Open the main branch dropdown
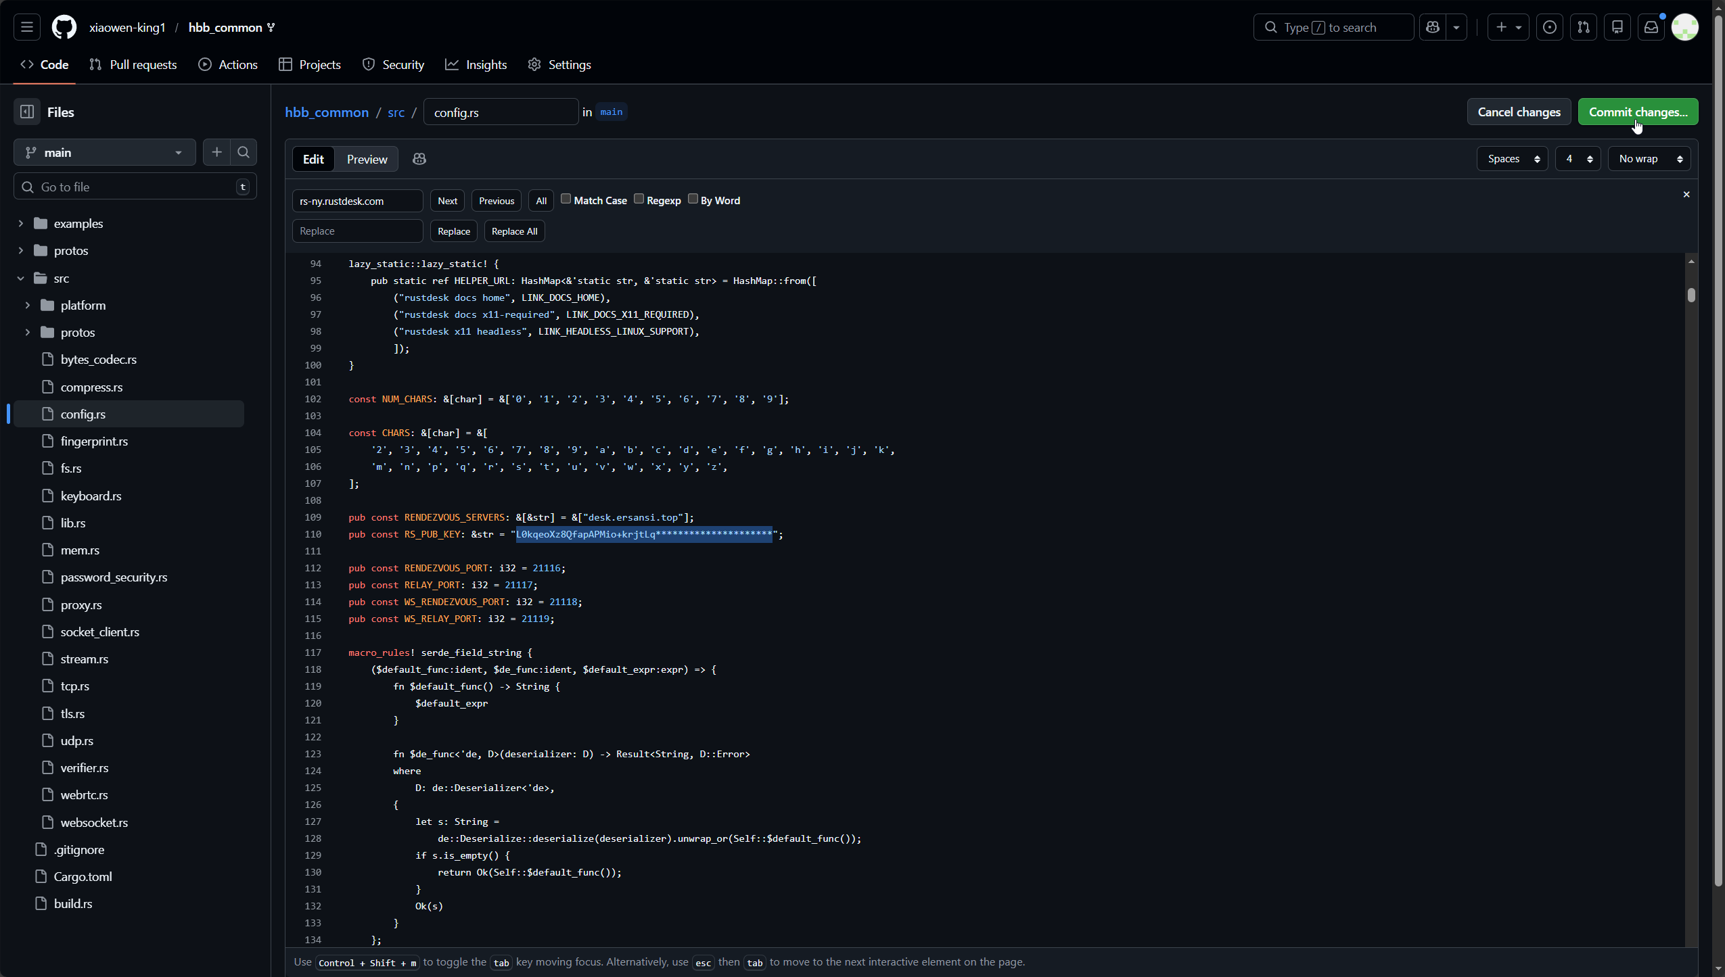The height and width of the screenshot is (977, 1725). (105, 153)
